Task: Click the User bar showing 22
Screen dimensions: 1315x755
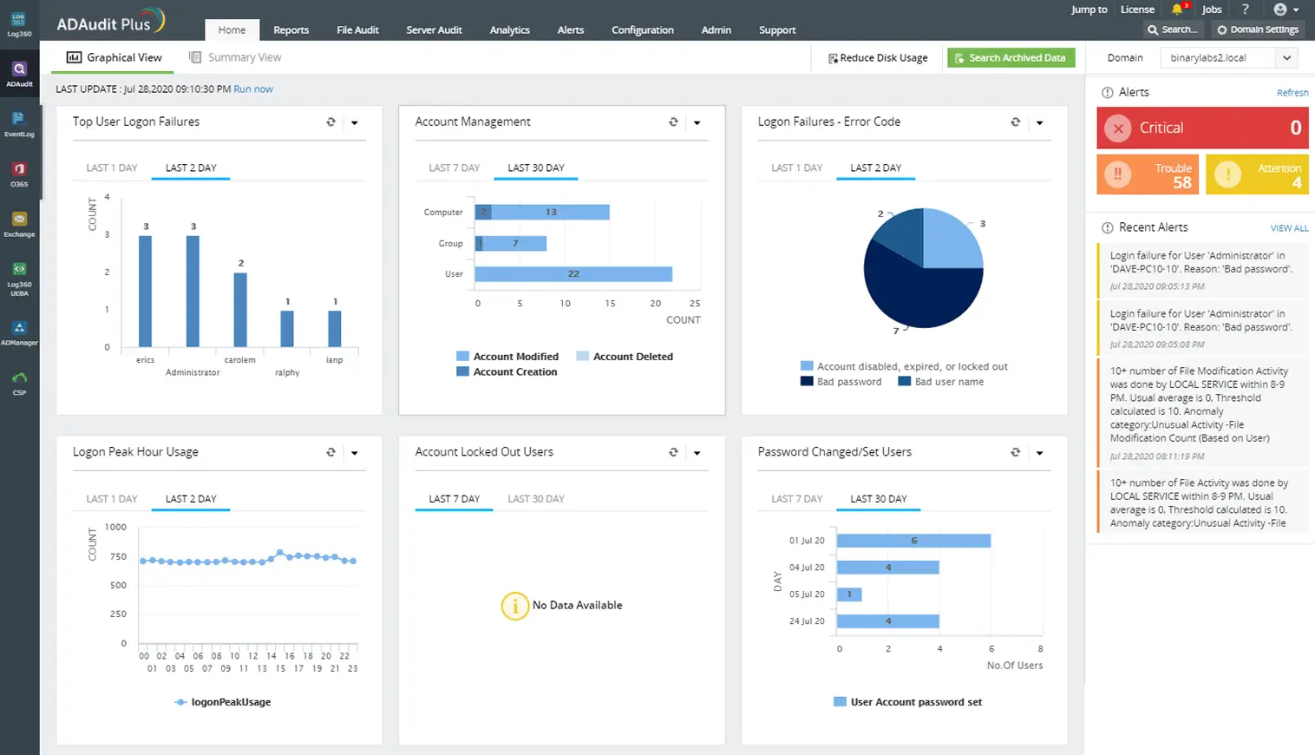Action: coord(573,274)
